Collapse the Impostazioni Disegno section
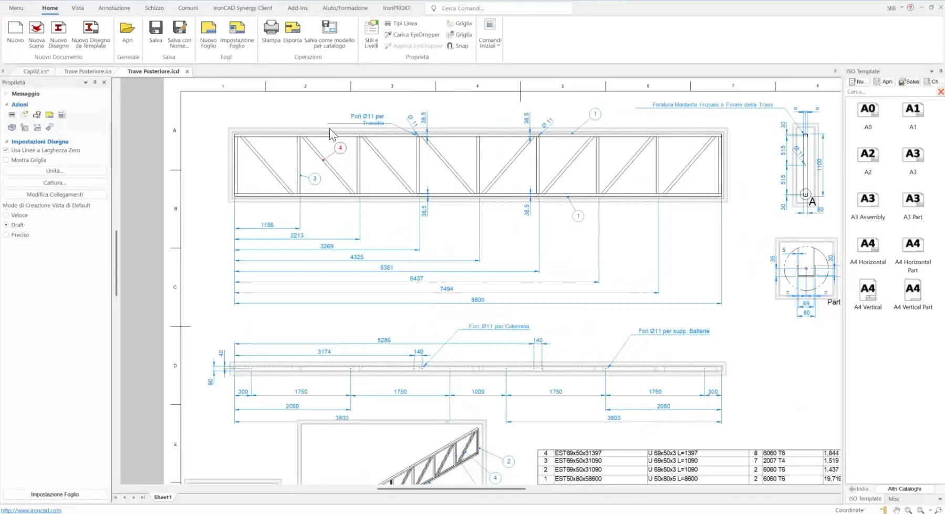The image size is (945, 514). pyautogui.click(x=7, y=142)
